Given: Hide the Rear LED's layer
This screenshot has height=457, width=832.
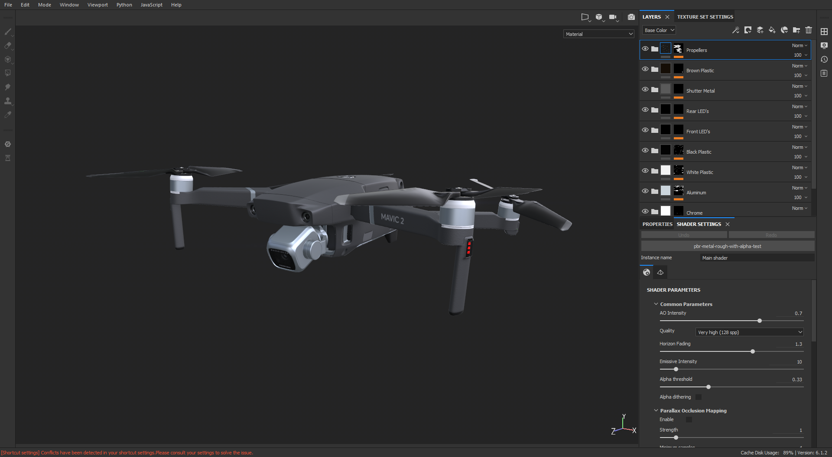Looking at the screenshot, I should click(645, 110).
